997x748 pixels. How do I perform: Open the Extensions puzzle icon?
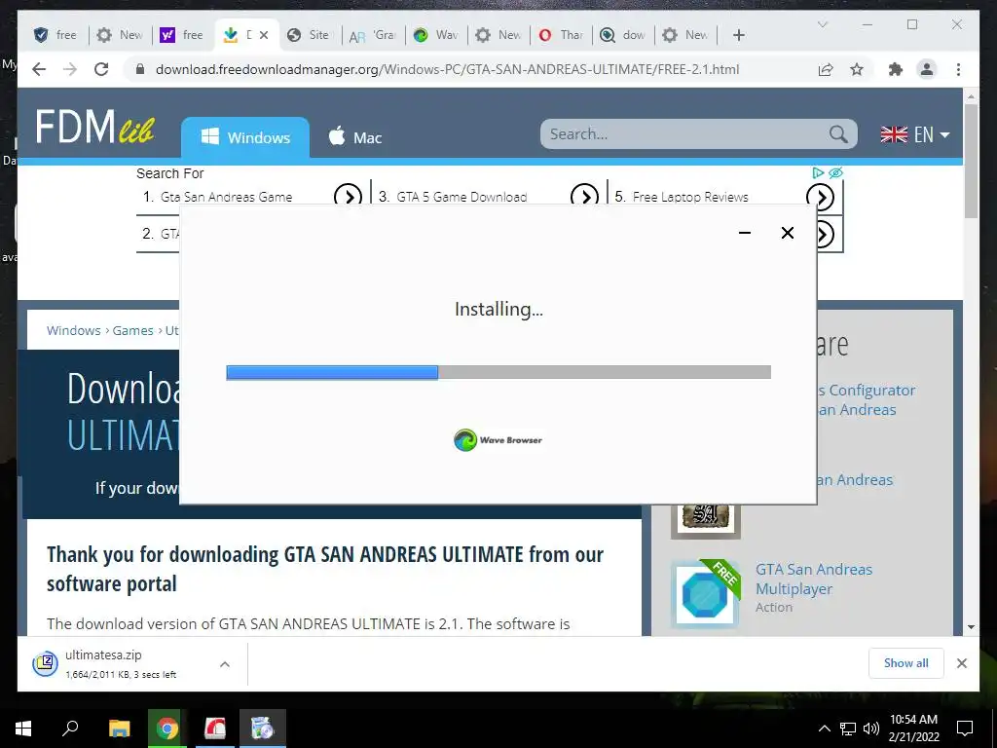point(896,69)
